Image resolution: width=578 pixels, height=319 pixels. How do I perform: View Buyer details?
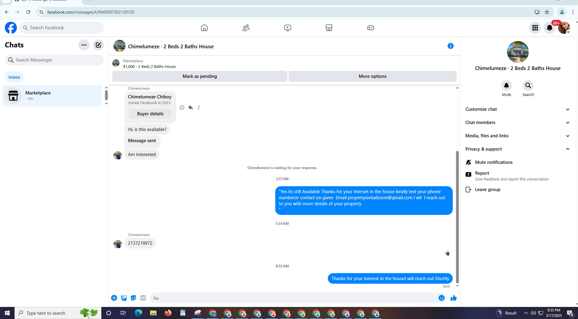150,114
